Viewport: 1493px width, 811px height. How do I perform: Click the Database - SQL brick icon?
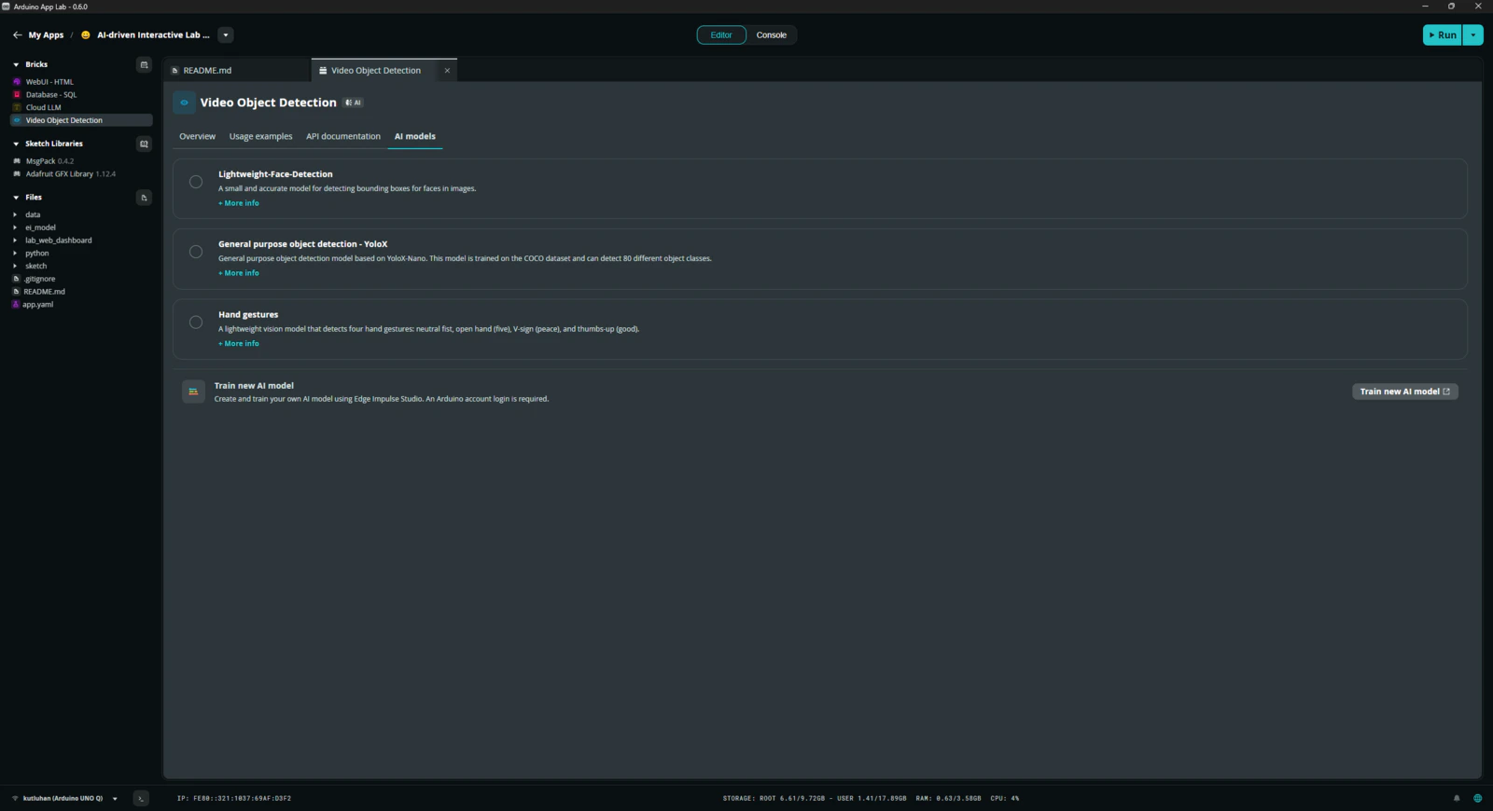17,95
